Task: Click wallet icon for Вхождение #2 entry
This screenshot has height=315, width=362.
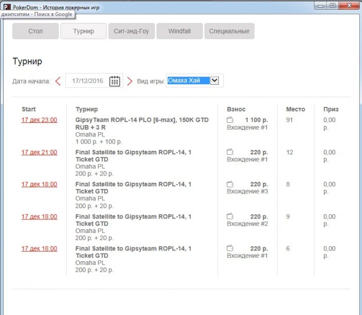Action: [x=230, y=216]
